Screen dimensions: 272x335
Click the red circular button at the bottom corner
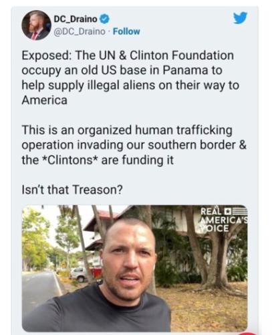click(247, 333)
